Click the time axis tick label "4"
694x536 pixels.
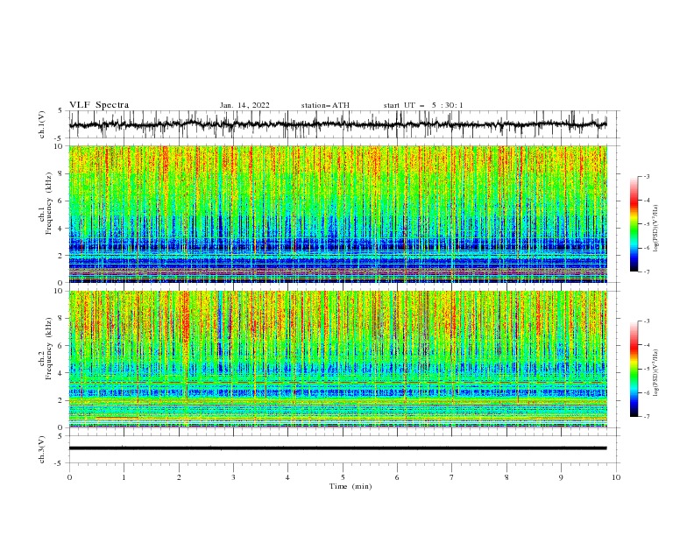tap(287, 477)
